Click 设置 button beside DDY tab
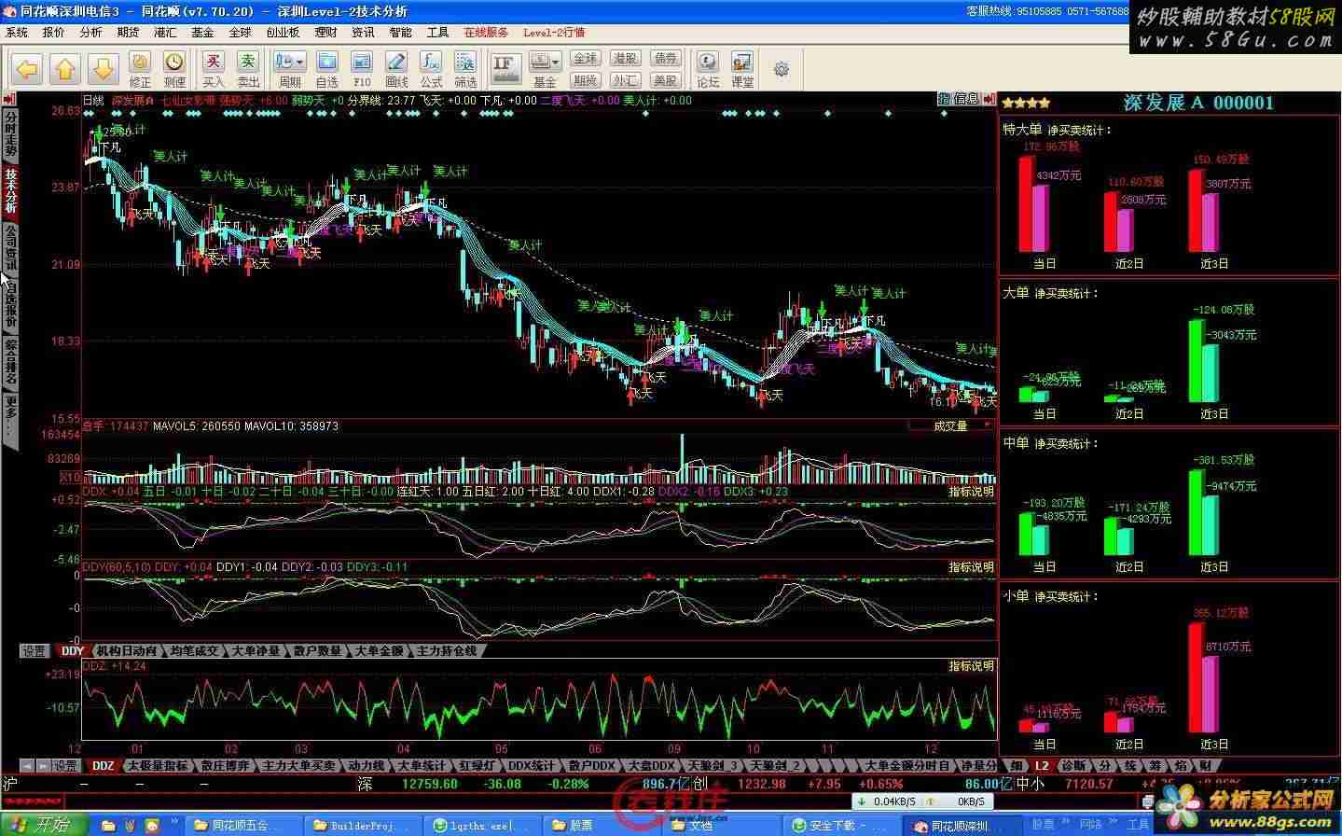1342x836 pixels. click(x=35, y=650)
